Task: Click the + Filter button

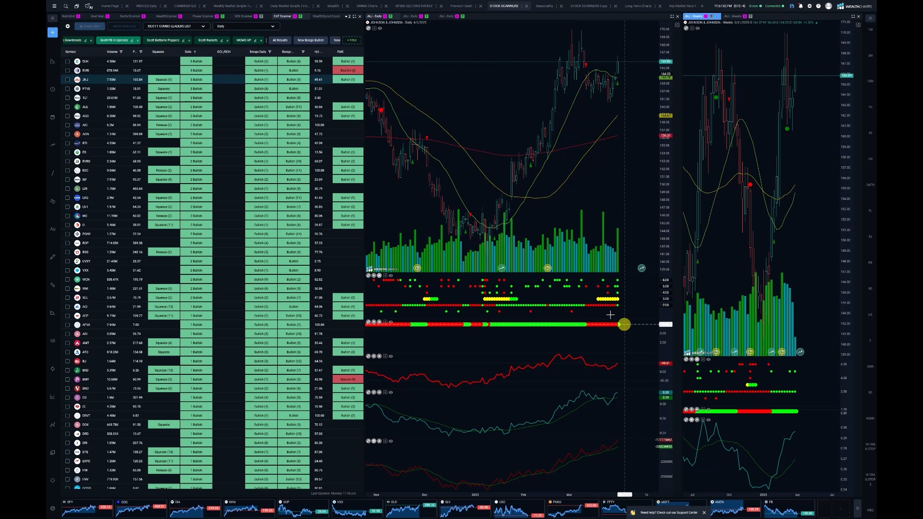Action: tap(352, 40)
